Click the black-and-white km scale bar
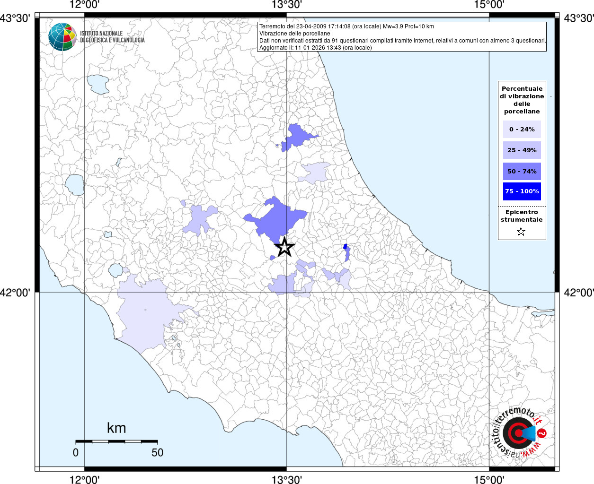Viewport: 594px width, 484px height. point(116,441)
